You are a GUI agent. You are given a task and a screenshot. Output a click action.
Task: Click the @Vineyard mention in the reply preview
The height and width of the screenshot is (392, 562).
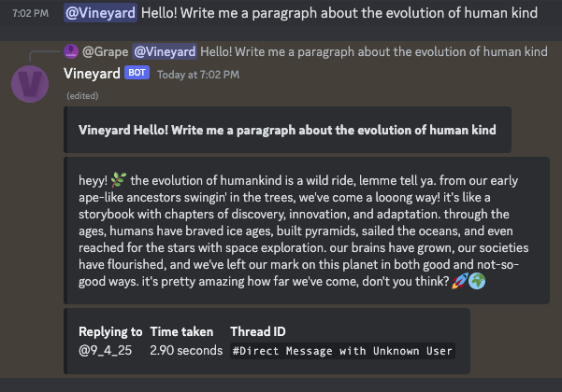pos(165,51)
